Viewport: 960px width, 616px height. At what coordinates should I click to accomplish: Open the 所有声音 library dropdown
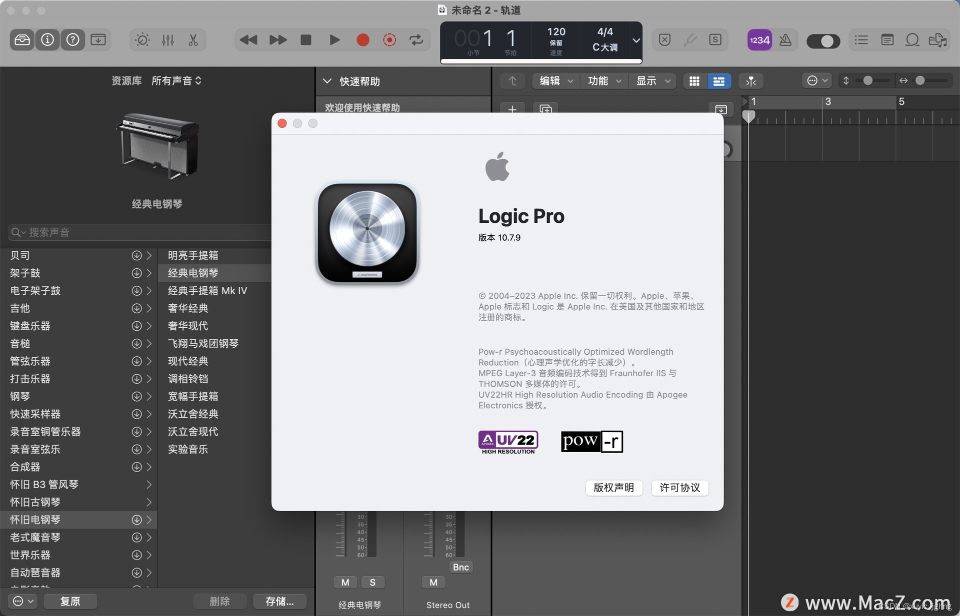pos(176,81)
